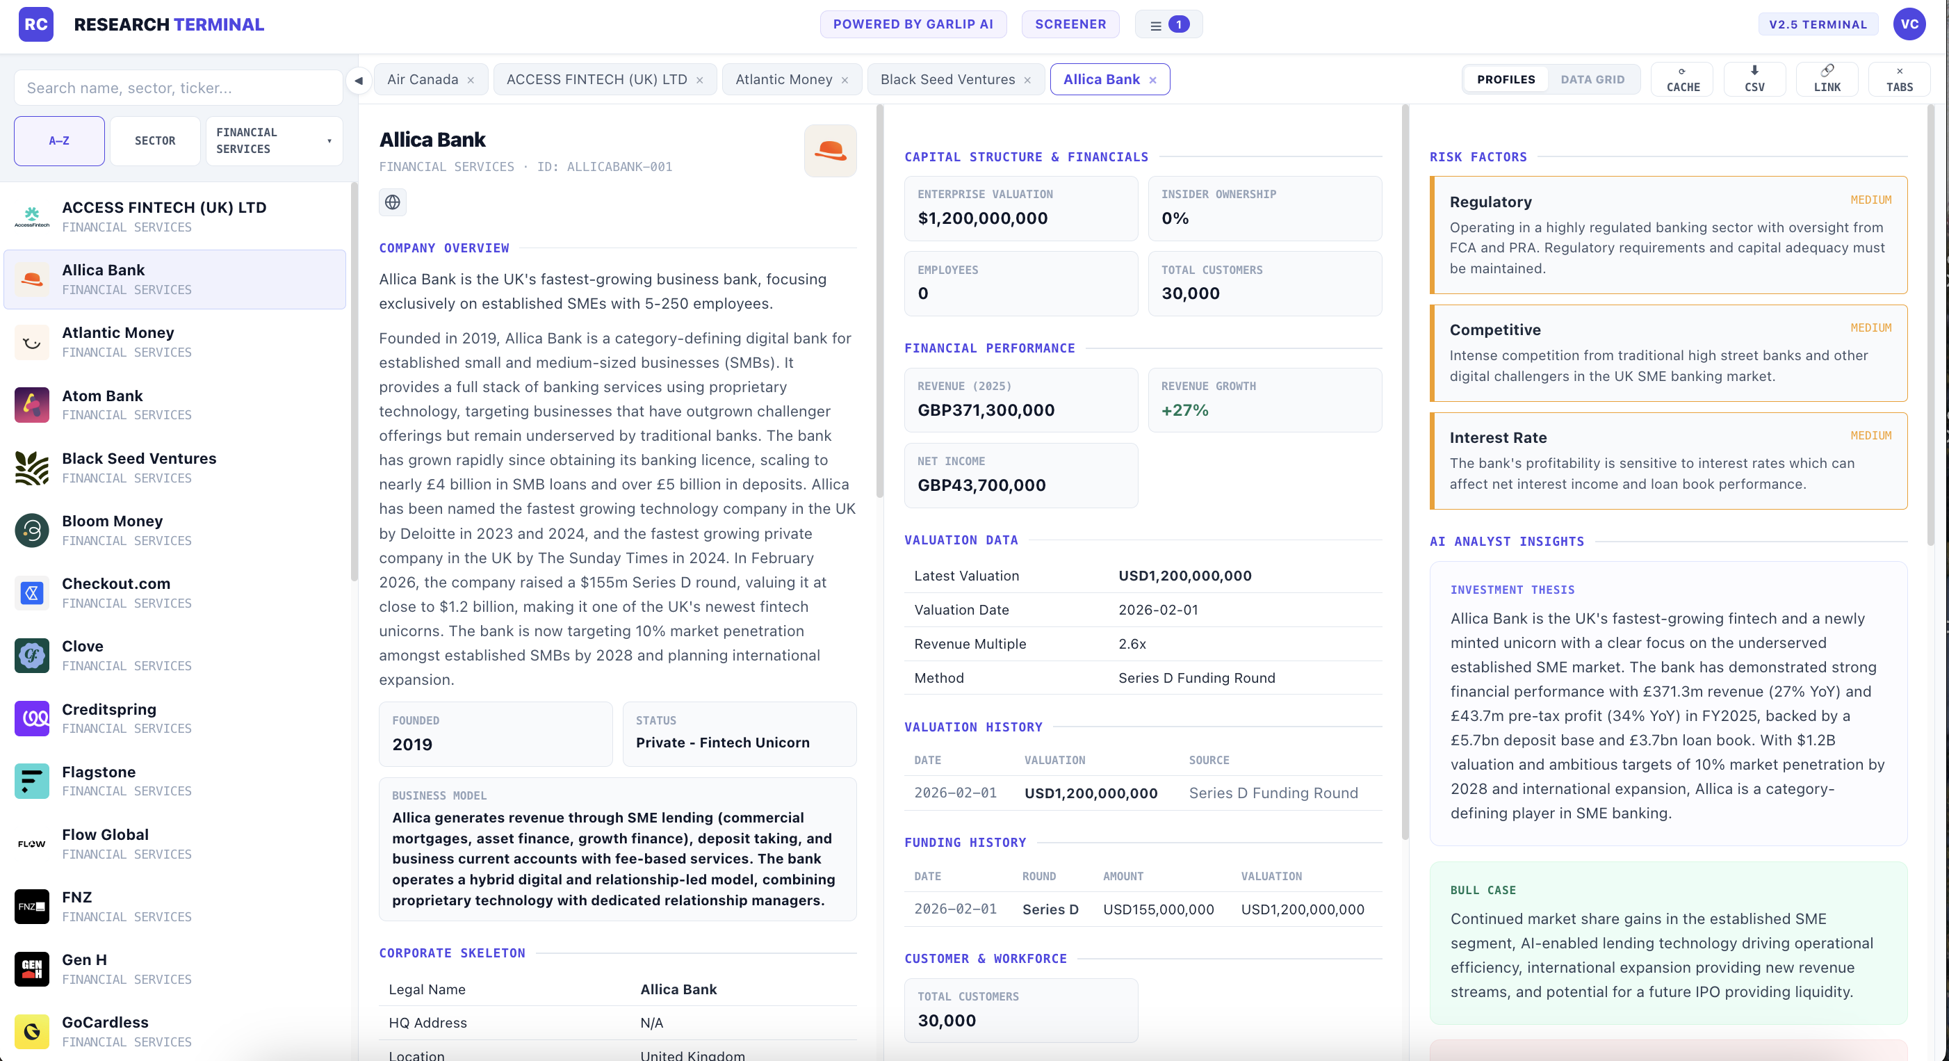1949x1061 pixels.
Task: Open Checkout.com from the sidebar list
Action: 174,593
